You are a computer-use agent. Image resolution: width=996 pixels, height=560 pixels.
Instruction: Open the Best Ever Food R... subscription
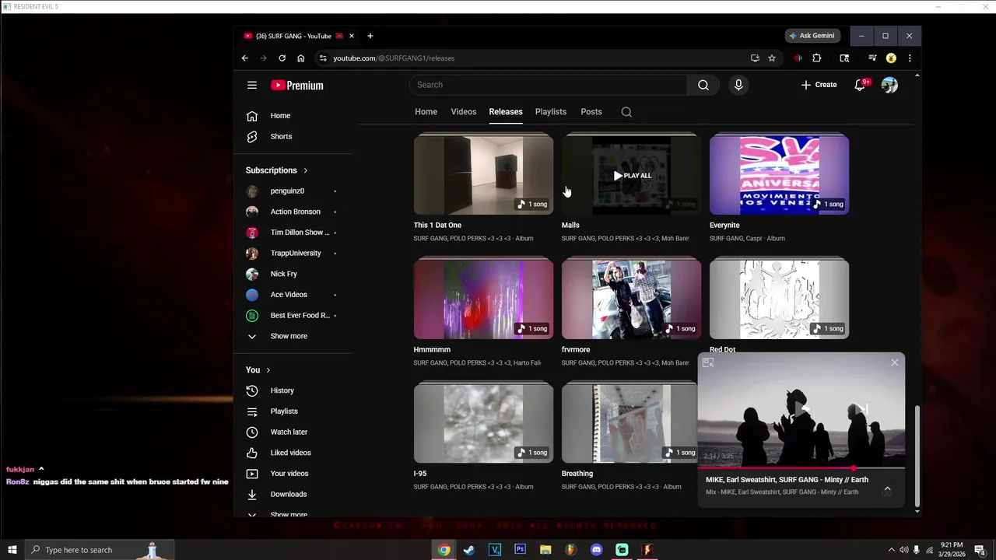[x=294, y=316]
